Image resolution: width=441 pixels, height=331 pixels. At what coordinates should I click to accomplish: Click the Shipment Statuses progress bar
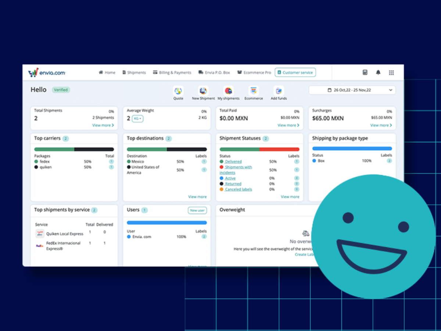pyautogui.click(x=259, y=149)
